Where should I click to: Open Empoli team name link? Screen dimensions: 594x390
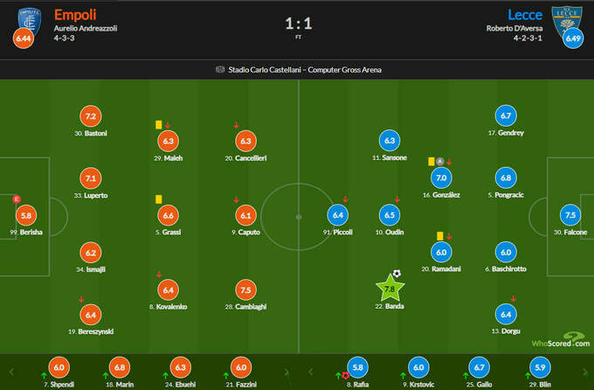[75, 15]
